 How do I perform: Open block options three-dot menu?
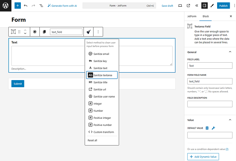[98, 32]
